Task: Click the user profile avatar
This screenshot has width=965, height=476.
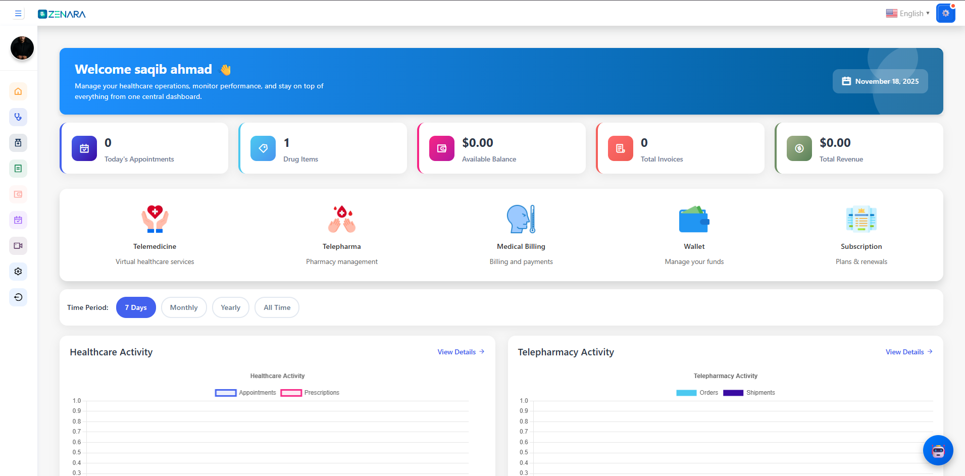Action: (x=22, y=48)
